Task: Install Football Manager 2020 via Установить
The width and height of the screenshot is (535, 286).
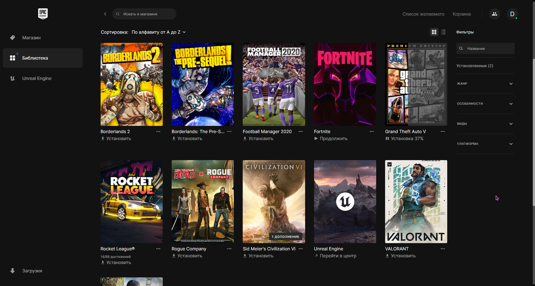Action: (x=258, y=138)
